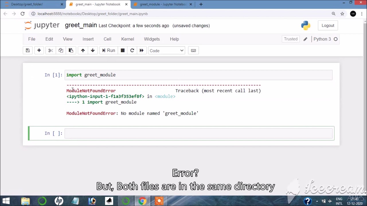
Task: Save notebook with the floppy disk icon
Action: coord(28,51)
